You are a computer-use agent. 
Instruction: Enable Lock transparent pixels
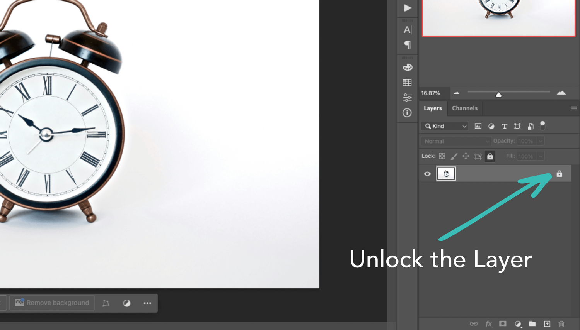click(x=442, y=156)
